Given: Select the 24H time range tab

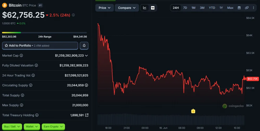Looking at the screenshot, I should (x=176, y=8).
